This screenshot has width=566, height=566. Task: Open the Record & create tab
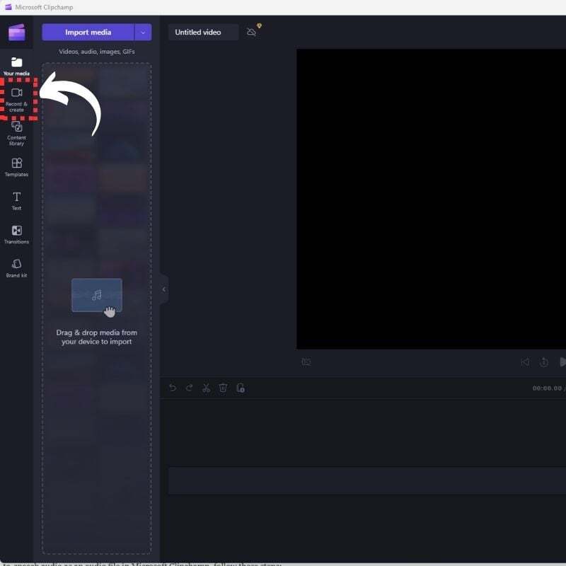16,99
